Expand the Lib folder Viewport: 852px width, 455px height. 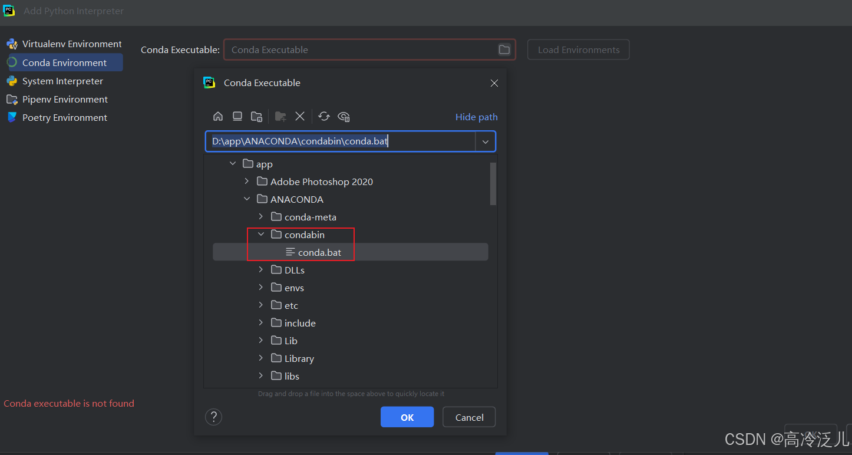(x=261, y=341)
